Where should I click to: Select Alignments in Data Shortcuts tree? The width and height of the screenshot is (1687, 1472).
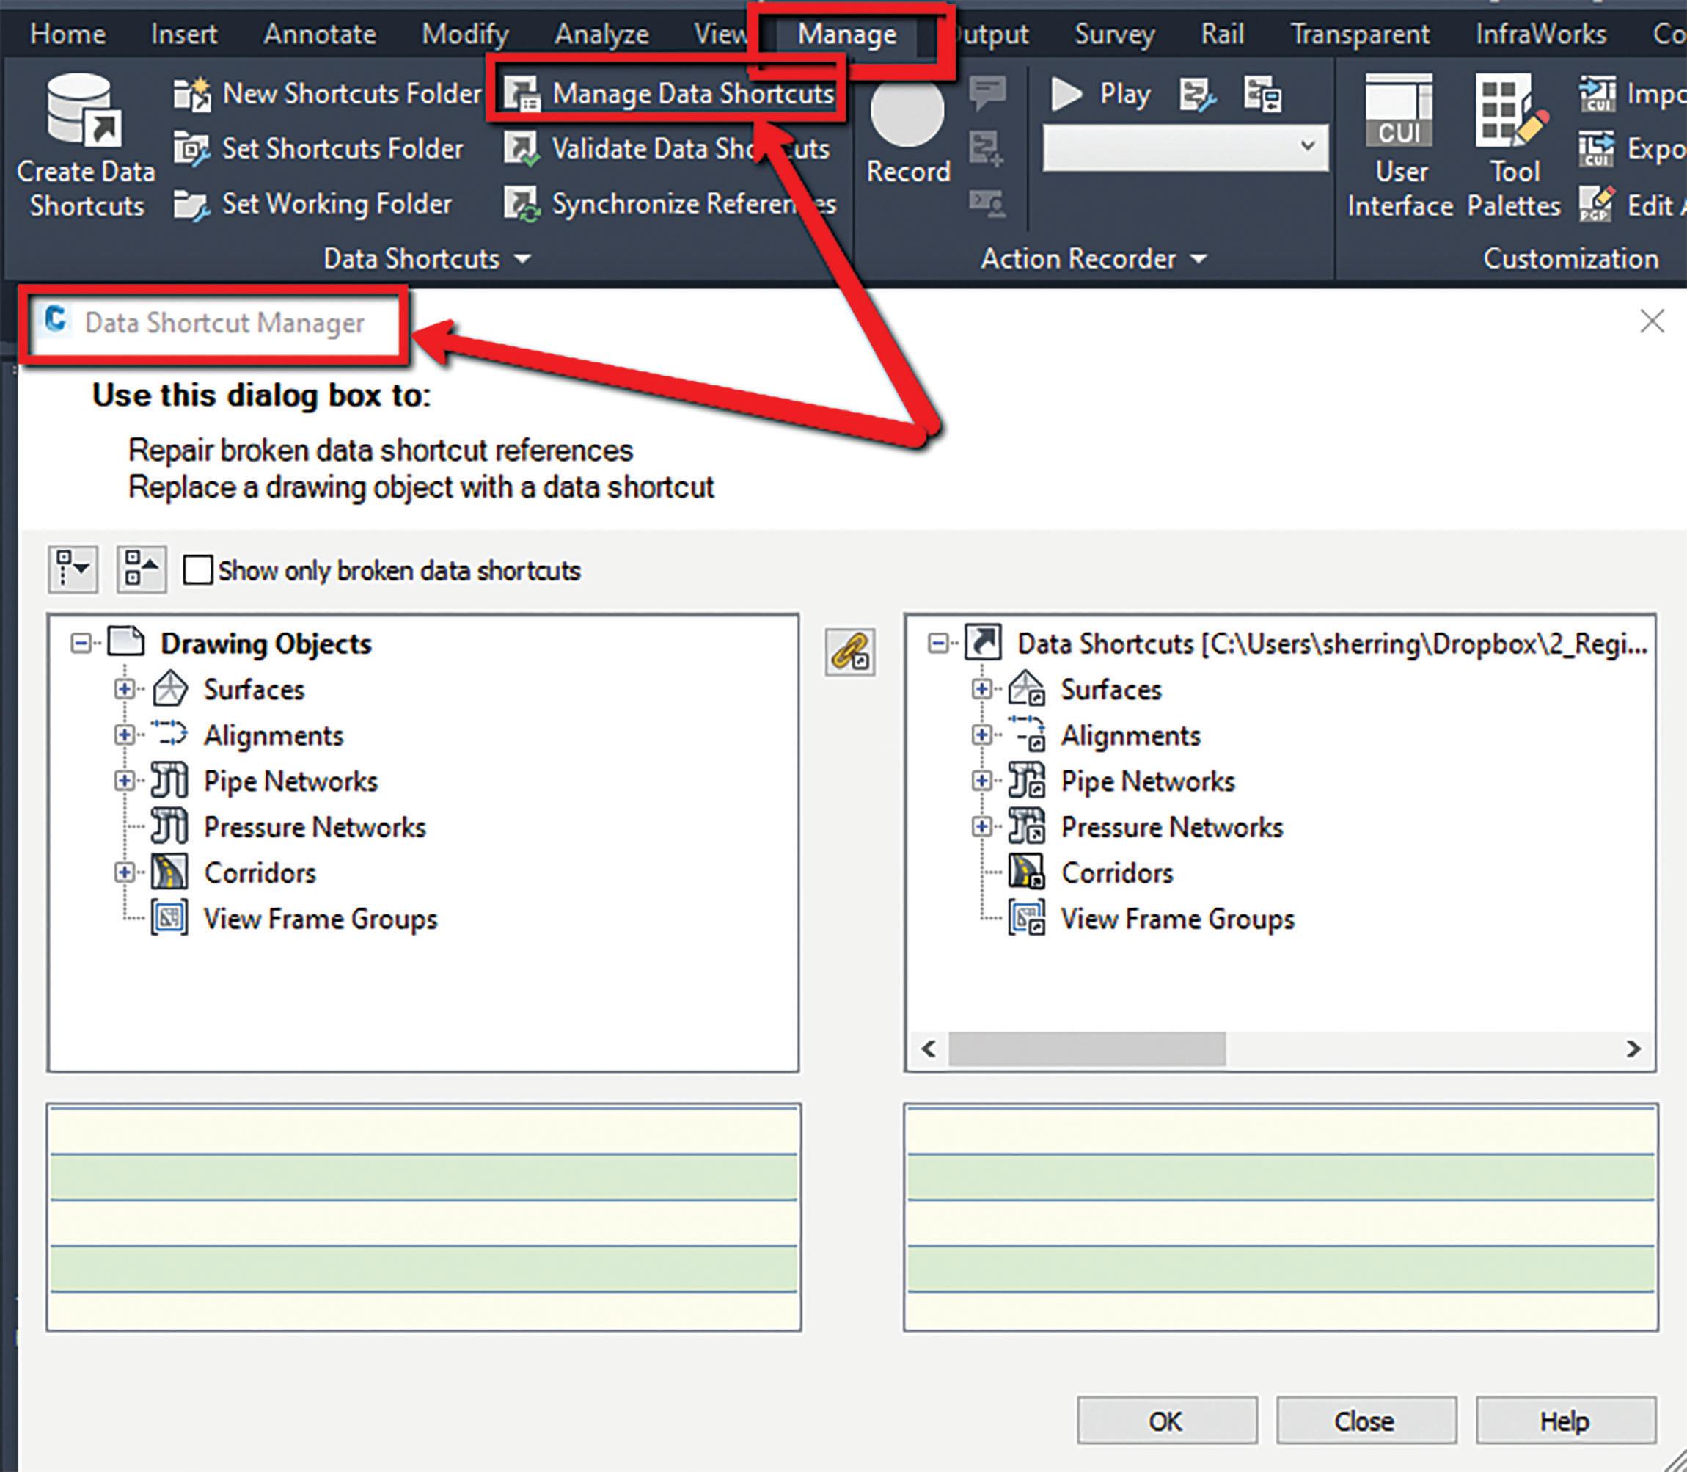(1130, 735)
